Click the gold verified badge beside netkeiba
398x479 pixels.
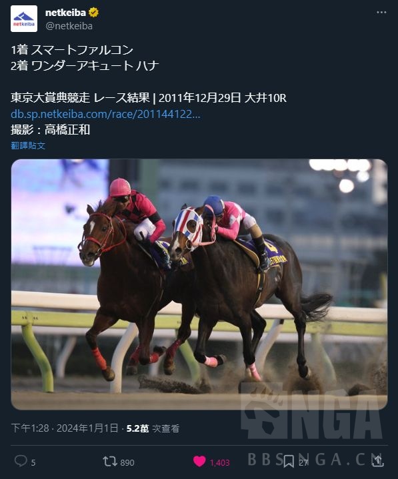[93, 13]
